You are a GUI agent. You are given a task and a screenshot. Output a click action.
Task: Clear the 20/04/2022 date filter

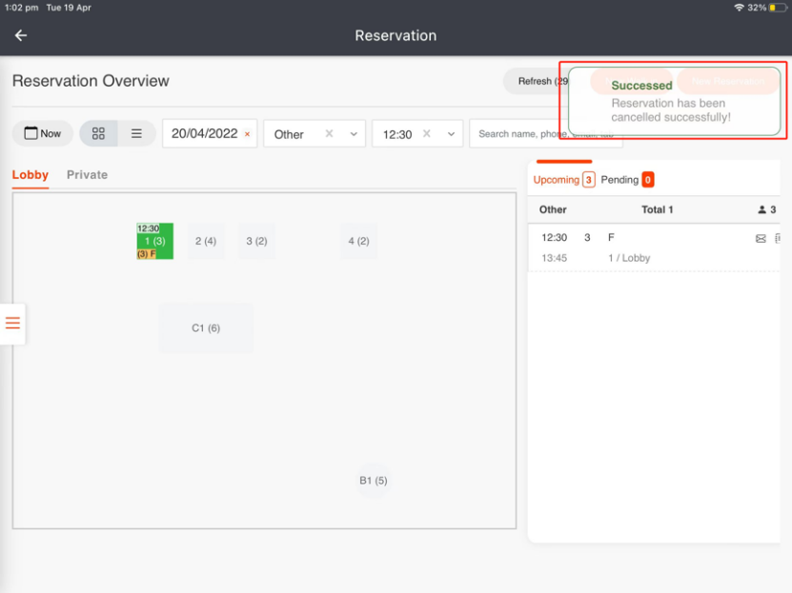click(x=248, y=134)
